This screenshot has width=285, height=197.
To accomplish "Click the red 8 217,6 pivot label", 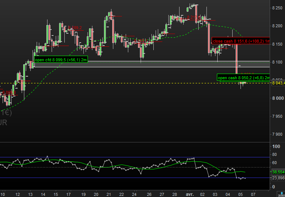I will (194, 17).
